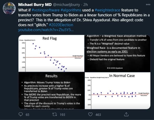This screenshot has height=120, width=154.
Task: Visit the youtube.com/watch link
Action: pyautogui.click(x=46, y=30)
